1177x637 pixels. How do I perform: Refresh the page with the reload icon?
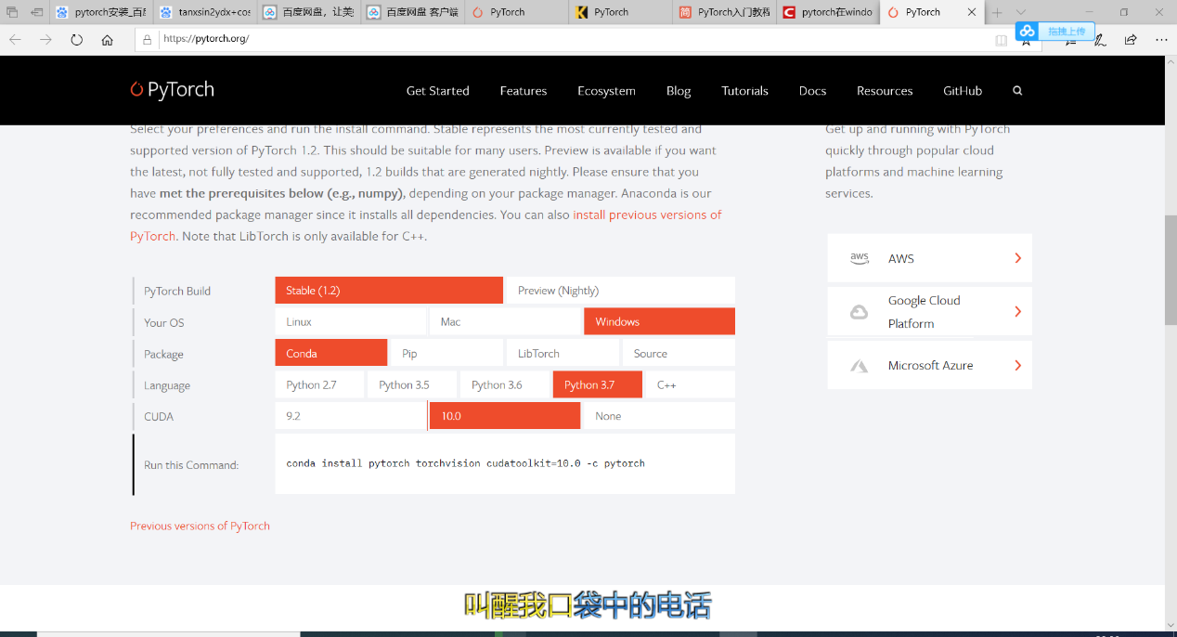[x=77, y=40]
